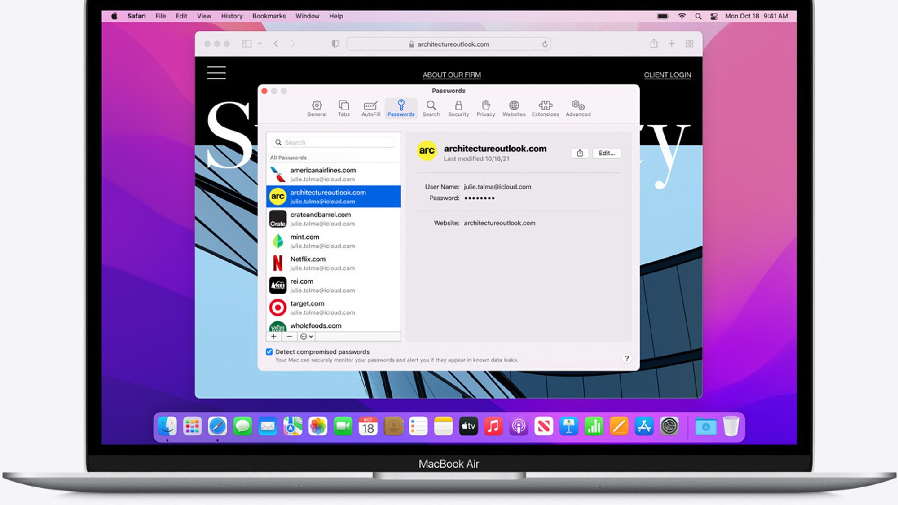Open Maps from the Dock
Image resolution: width=898 pixels, height=505 pixels.
pos(293,426)
